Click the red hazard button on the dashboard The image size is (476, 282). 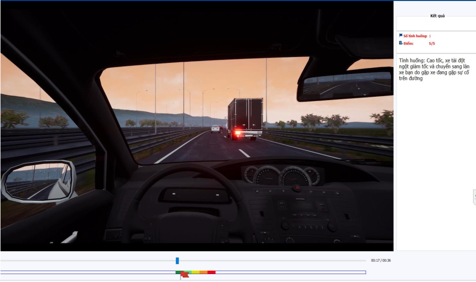pyautogui.click(x=297, y=188)
